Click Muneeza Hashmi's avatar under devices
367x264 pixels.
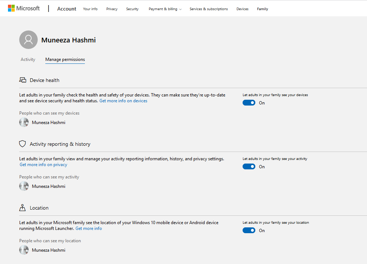pyautogui.click(x=24, y=123)
